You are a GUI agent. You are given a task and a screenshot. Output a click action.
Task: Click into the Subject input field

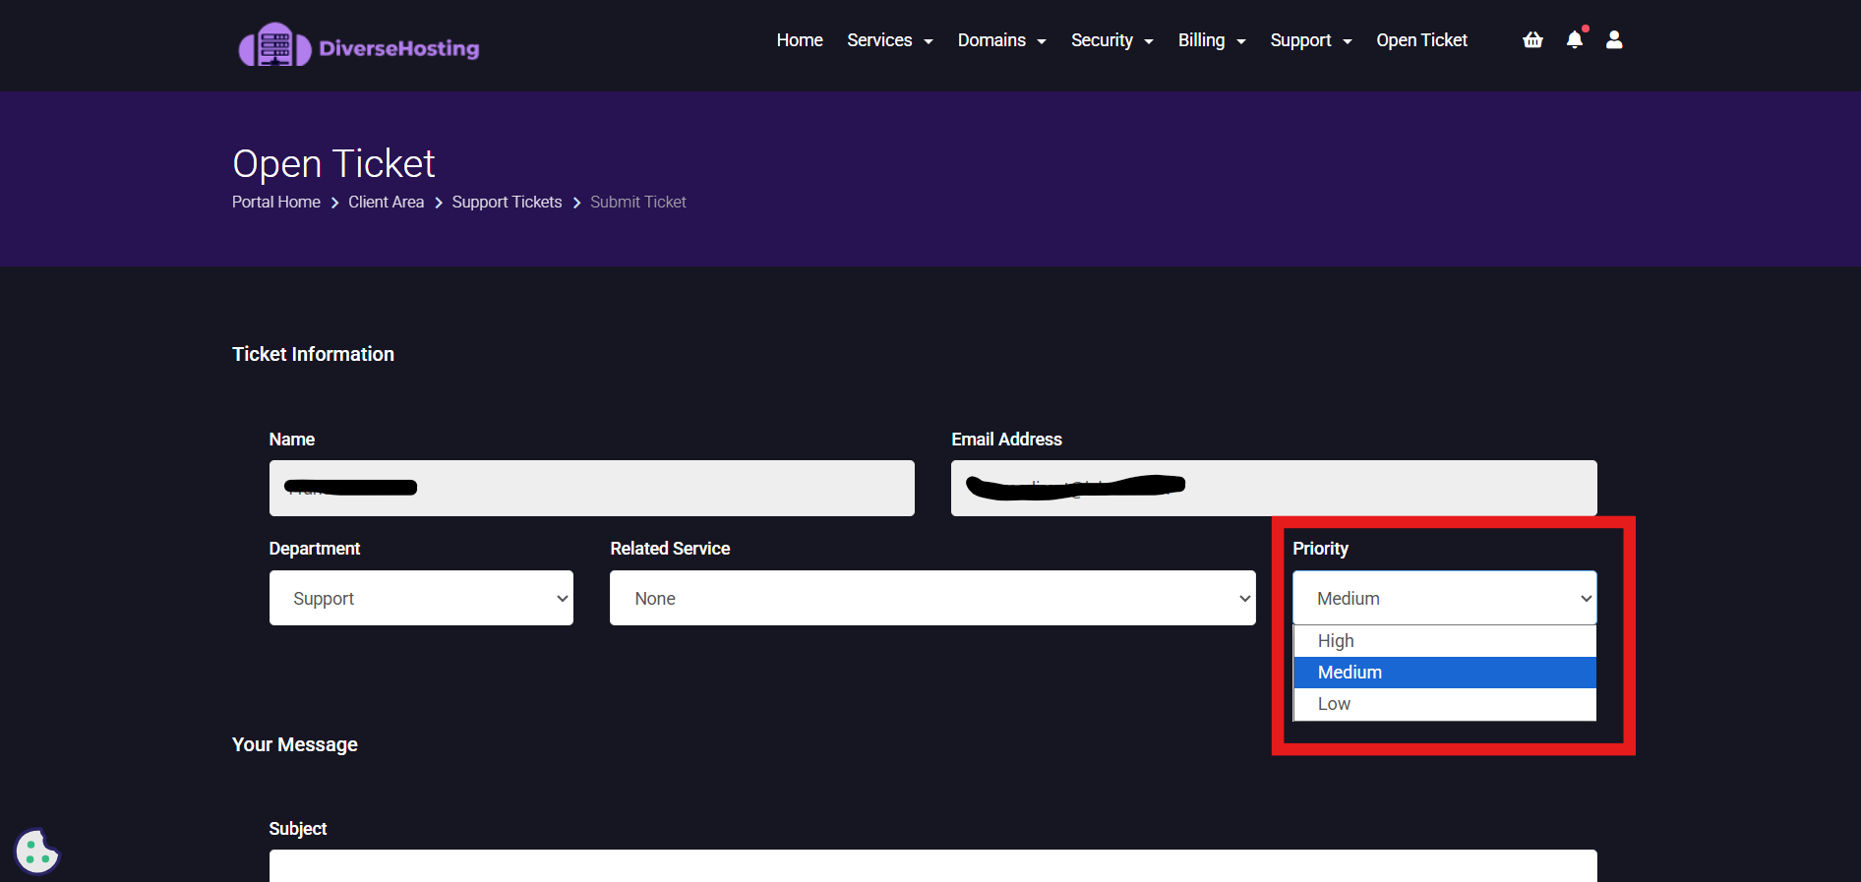(932, 866)
